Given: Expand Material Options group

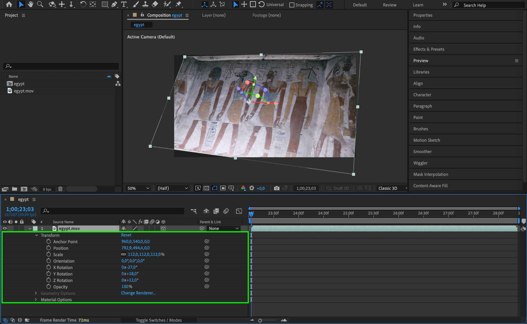Looking at the screenshot, I should click(x=36, y=300).
